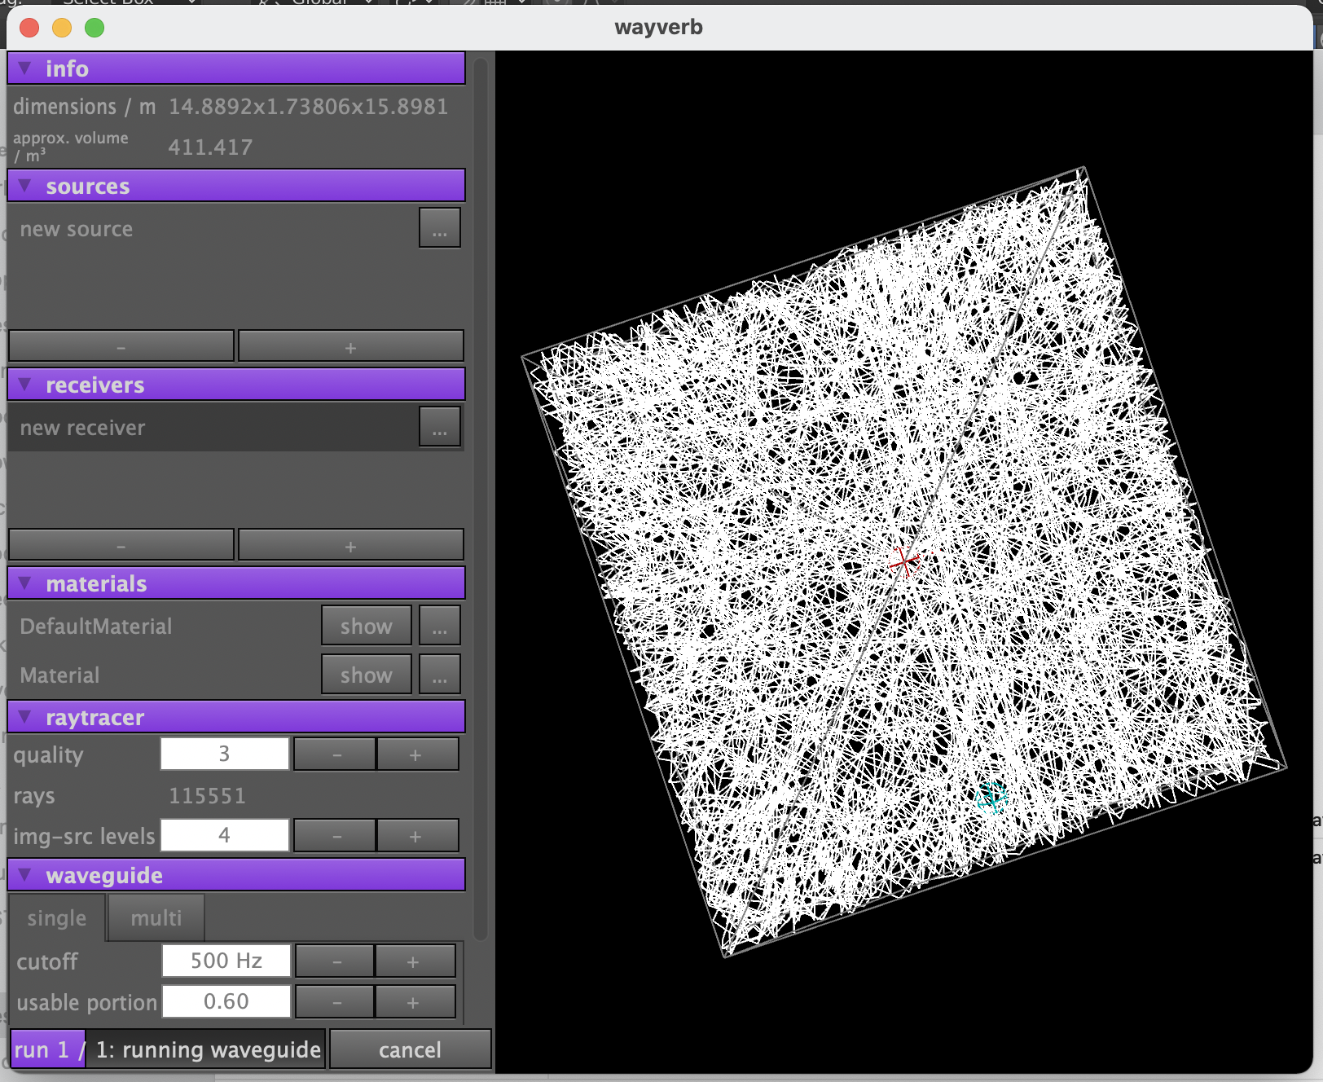
Task: Remove a source with minus button
Action: pyautogui.click(x=121, y=346)
